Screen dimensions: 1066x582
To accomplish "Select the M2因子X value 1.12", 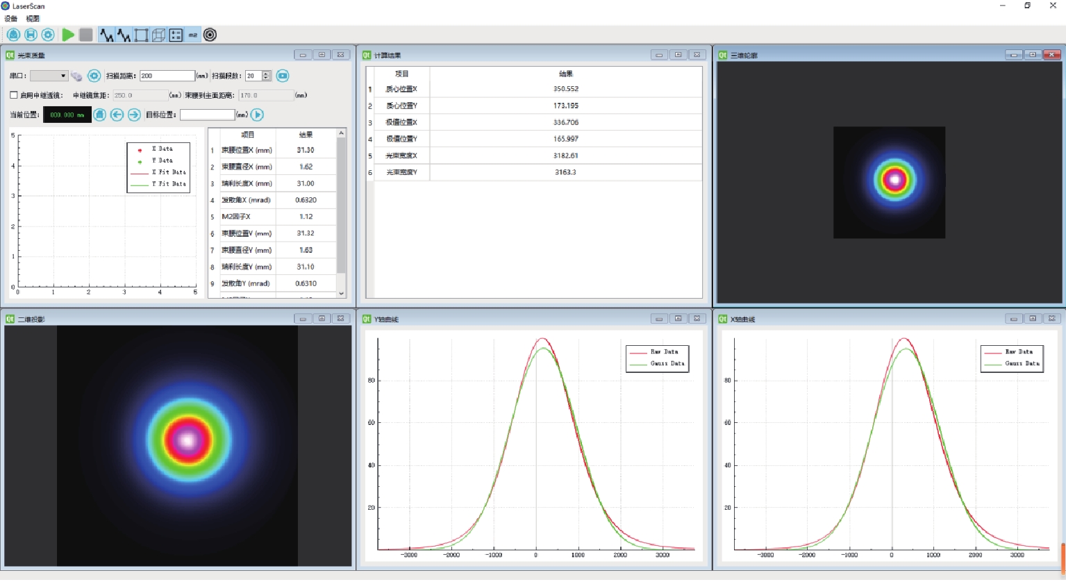I will point(306,217).
